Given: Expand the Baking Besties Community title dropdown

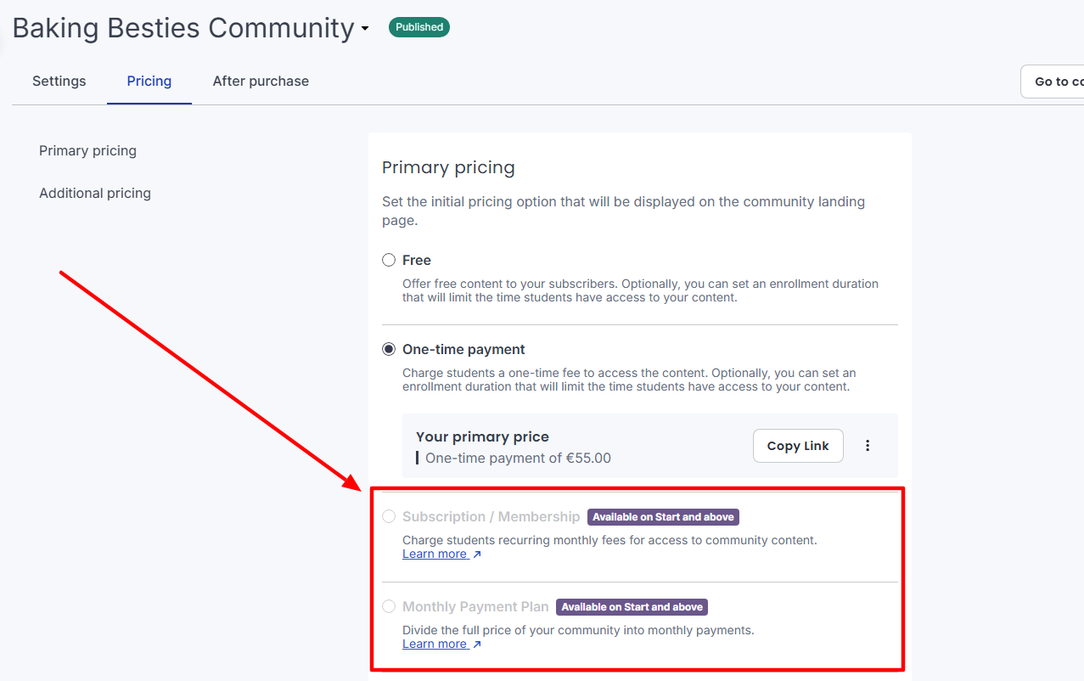Looking at the screenshot, I should click(365, 29).
